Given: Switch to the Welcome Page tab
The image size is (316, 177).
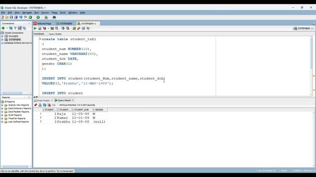Looking at the screenshot, I should 44,24.
